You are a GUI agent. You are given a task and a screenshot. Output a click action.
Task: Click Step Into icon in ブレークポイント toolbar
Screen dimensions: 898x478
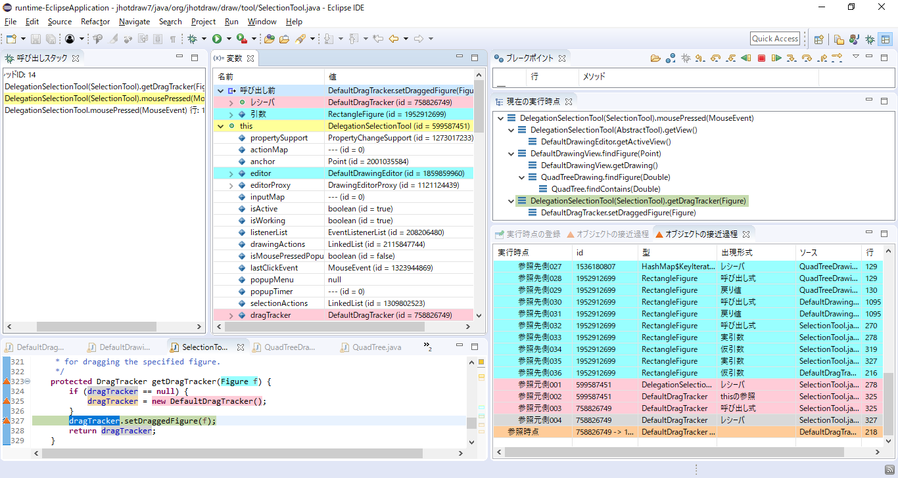pos(792,58)
